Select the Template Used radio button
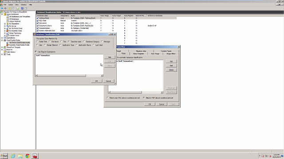284x159 pixels. pyautogui.click(x=69, y=42)
